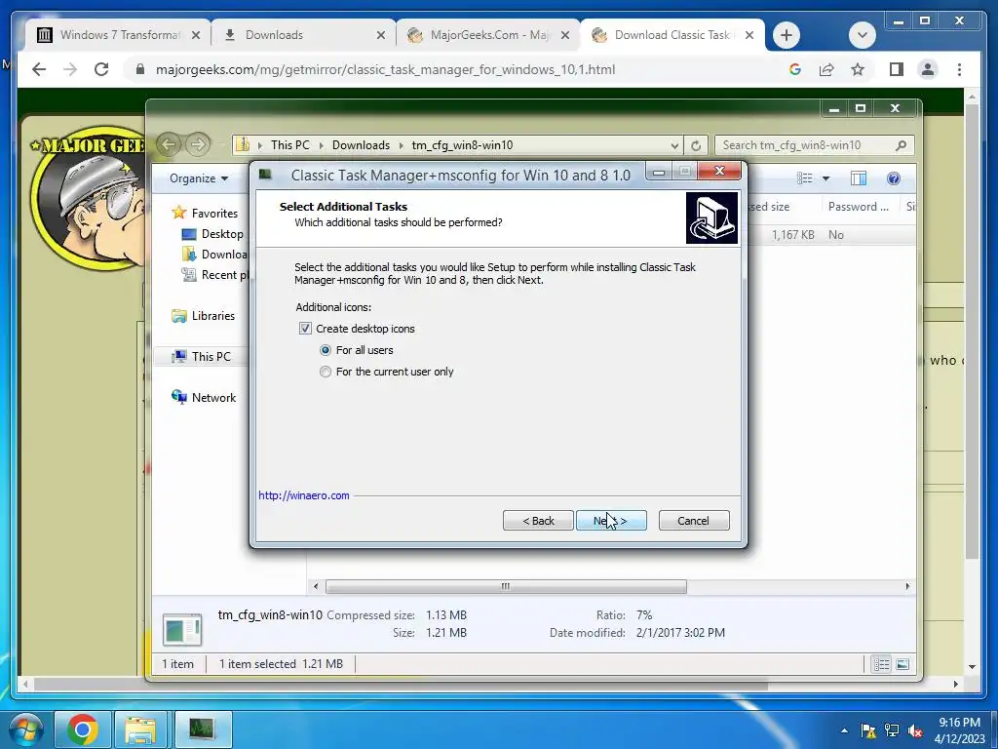This screenshot has height=749, width=998.
Task: Show hidden system tray icons
Action: coord(844,730)
